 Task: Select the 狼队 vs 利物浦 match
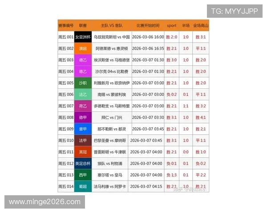tap(110, 163)
